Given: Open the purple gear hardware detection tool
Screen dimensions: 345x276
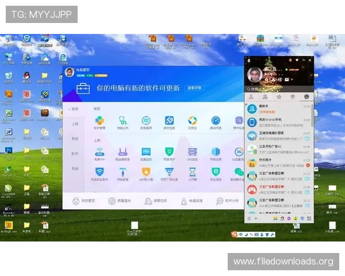Looking at the screenshot, I should pyautogui.click(x=239, y=122).
